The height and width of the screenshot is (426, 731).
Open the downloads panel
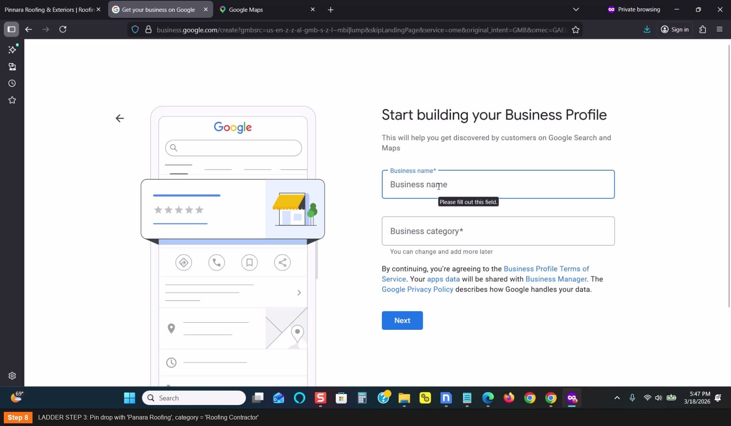point(647,29)
